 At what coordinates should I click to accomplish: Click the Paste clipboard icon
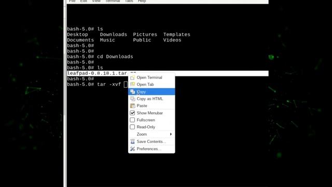pyautogui.click(x=133, y=105)
